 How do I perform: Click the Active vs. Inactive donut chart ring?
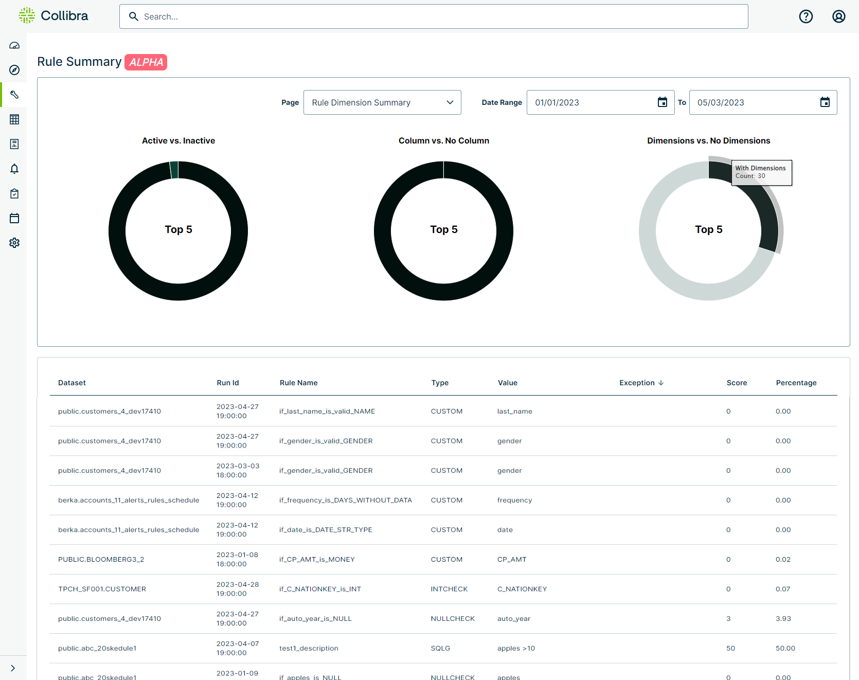pos(178,292)
